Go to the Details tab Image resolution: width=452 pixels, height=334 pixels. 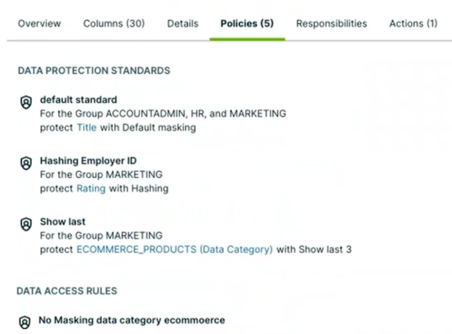click(x=183, y=24)
